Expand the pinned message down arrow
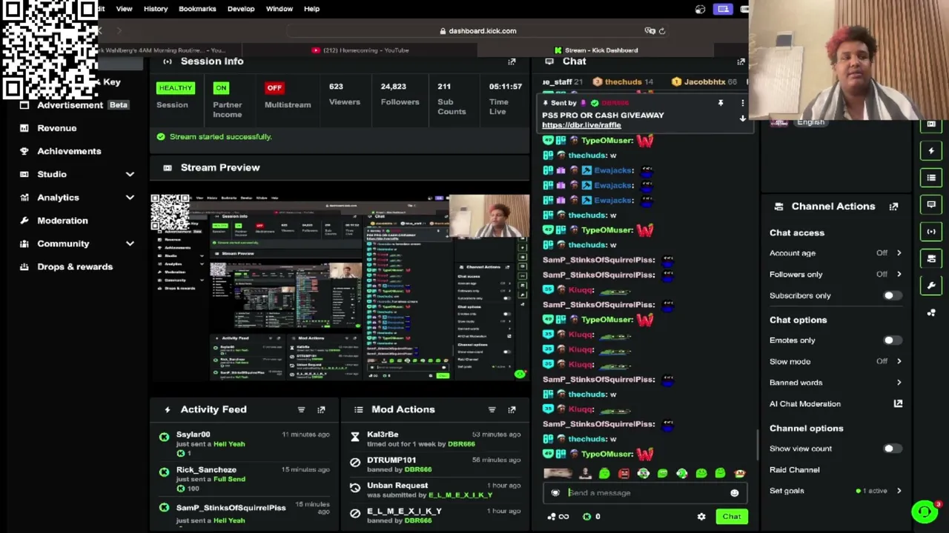The width and height of the screenshot is (949, 533). tap(742, 118)
